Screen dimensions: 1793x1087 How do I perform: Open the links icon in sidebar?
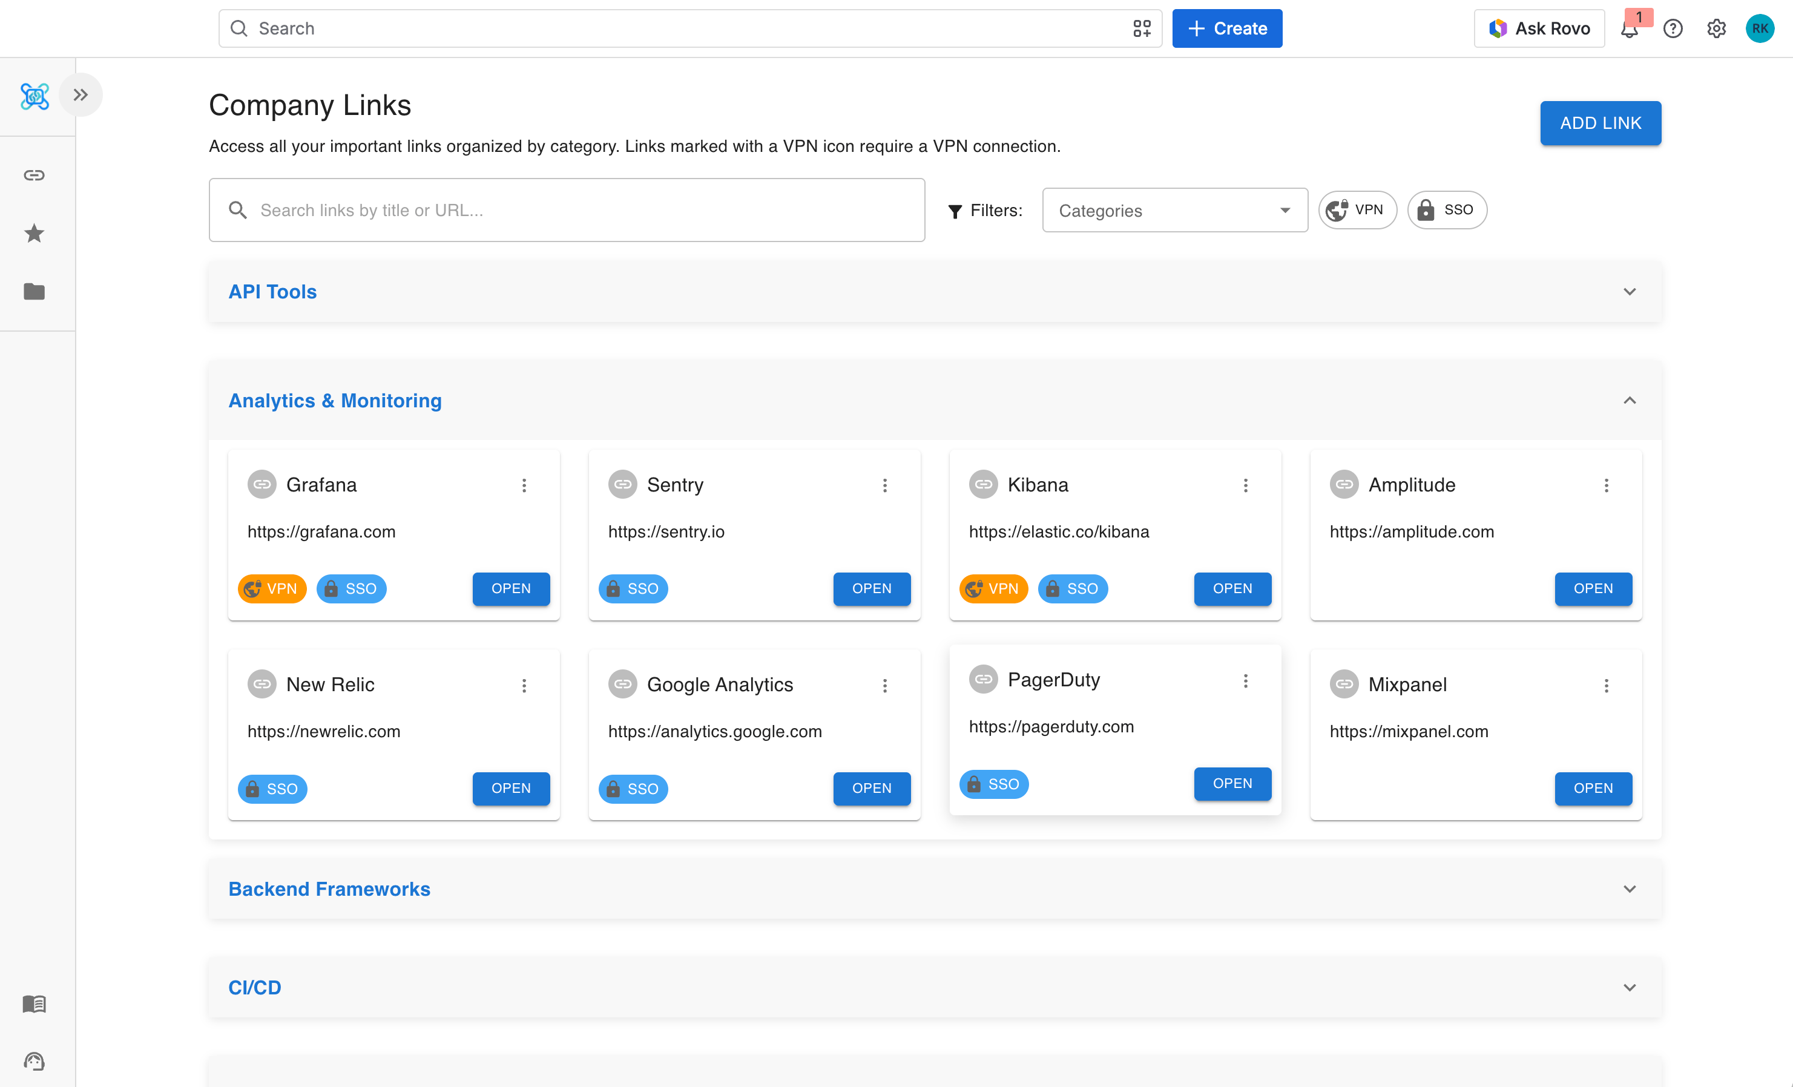pyautogui.click(x=34, y=176)
